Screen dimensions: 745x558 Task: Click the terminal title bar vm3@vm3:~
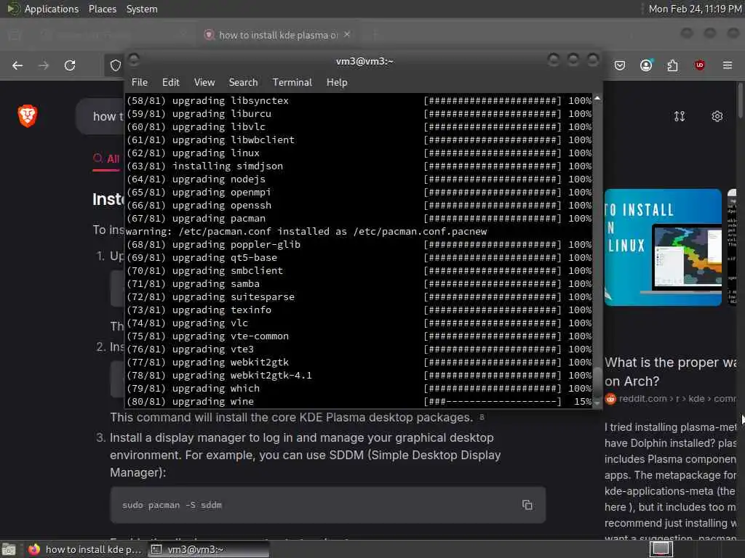[364, 61]
